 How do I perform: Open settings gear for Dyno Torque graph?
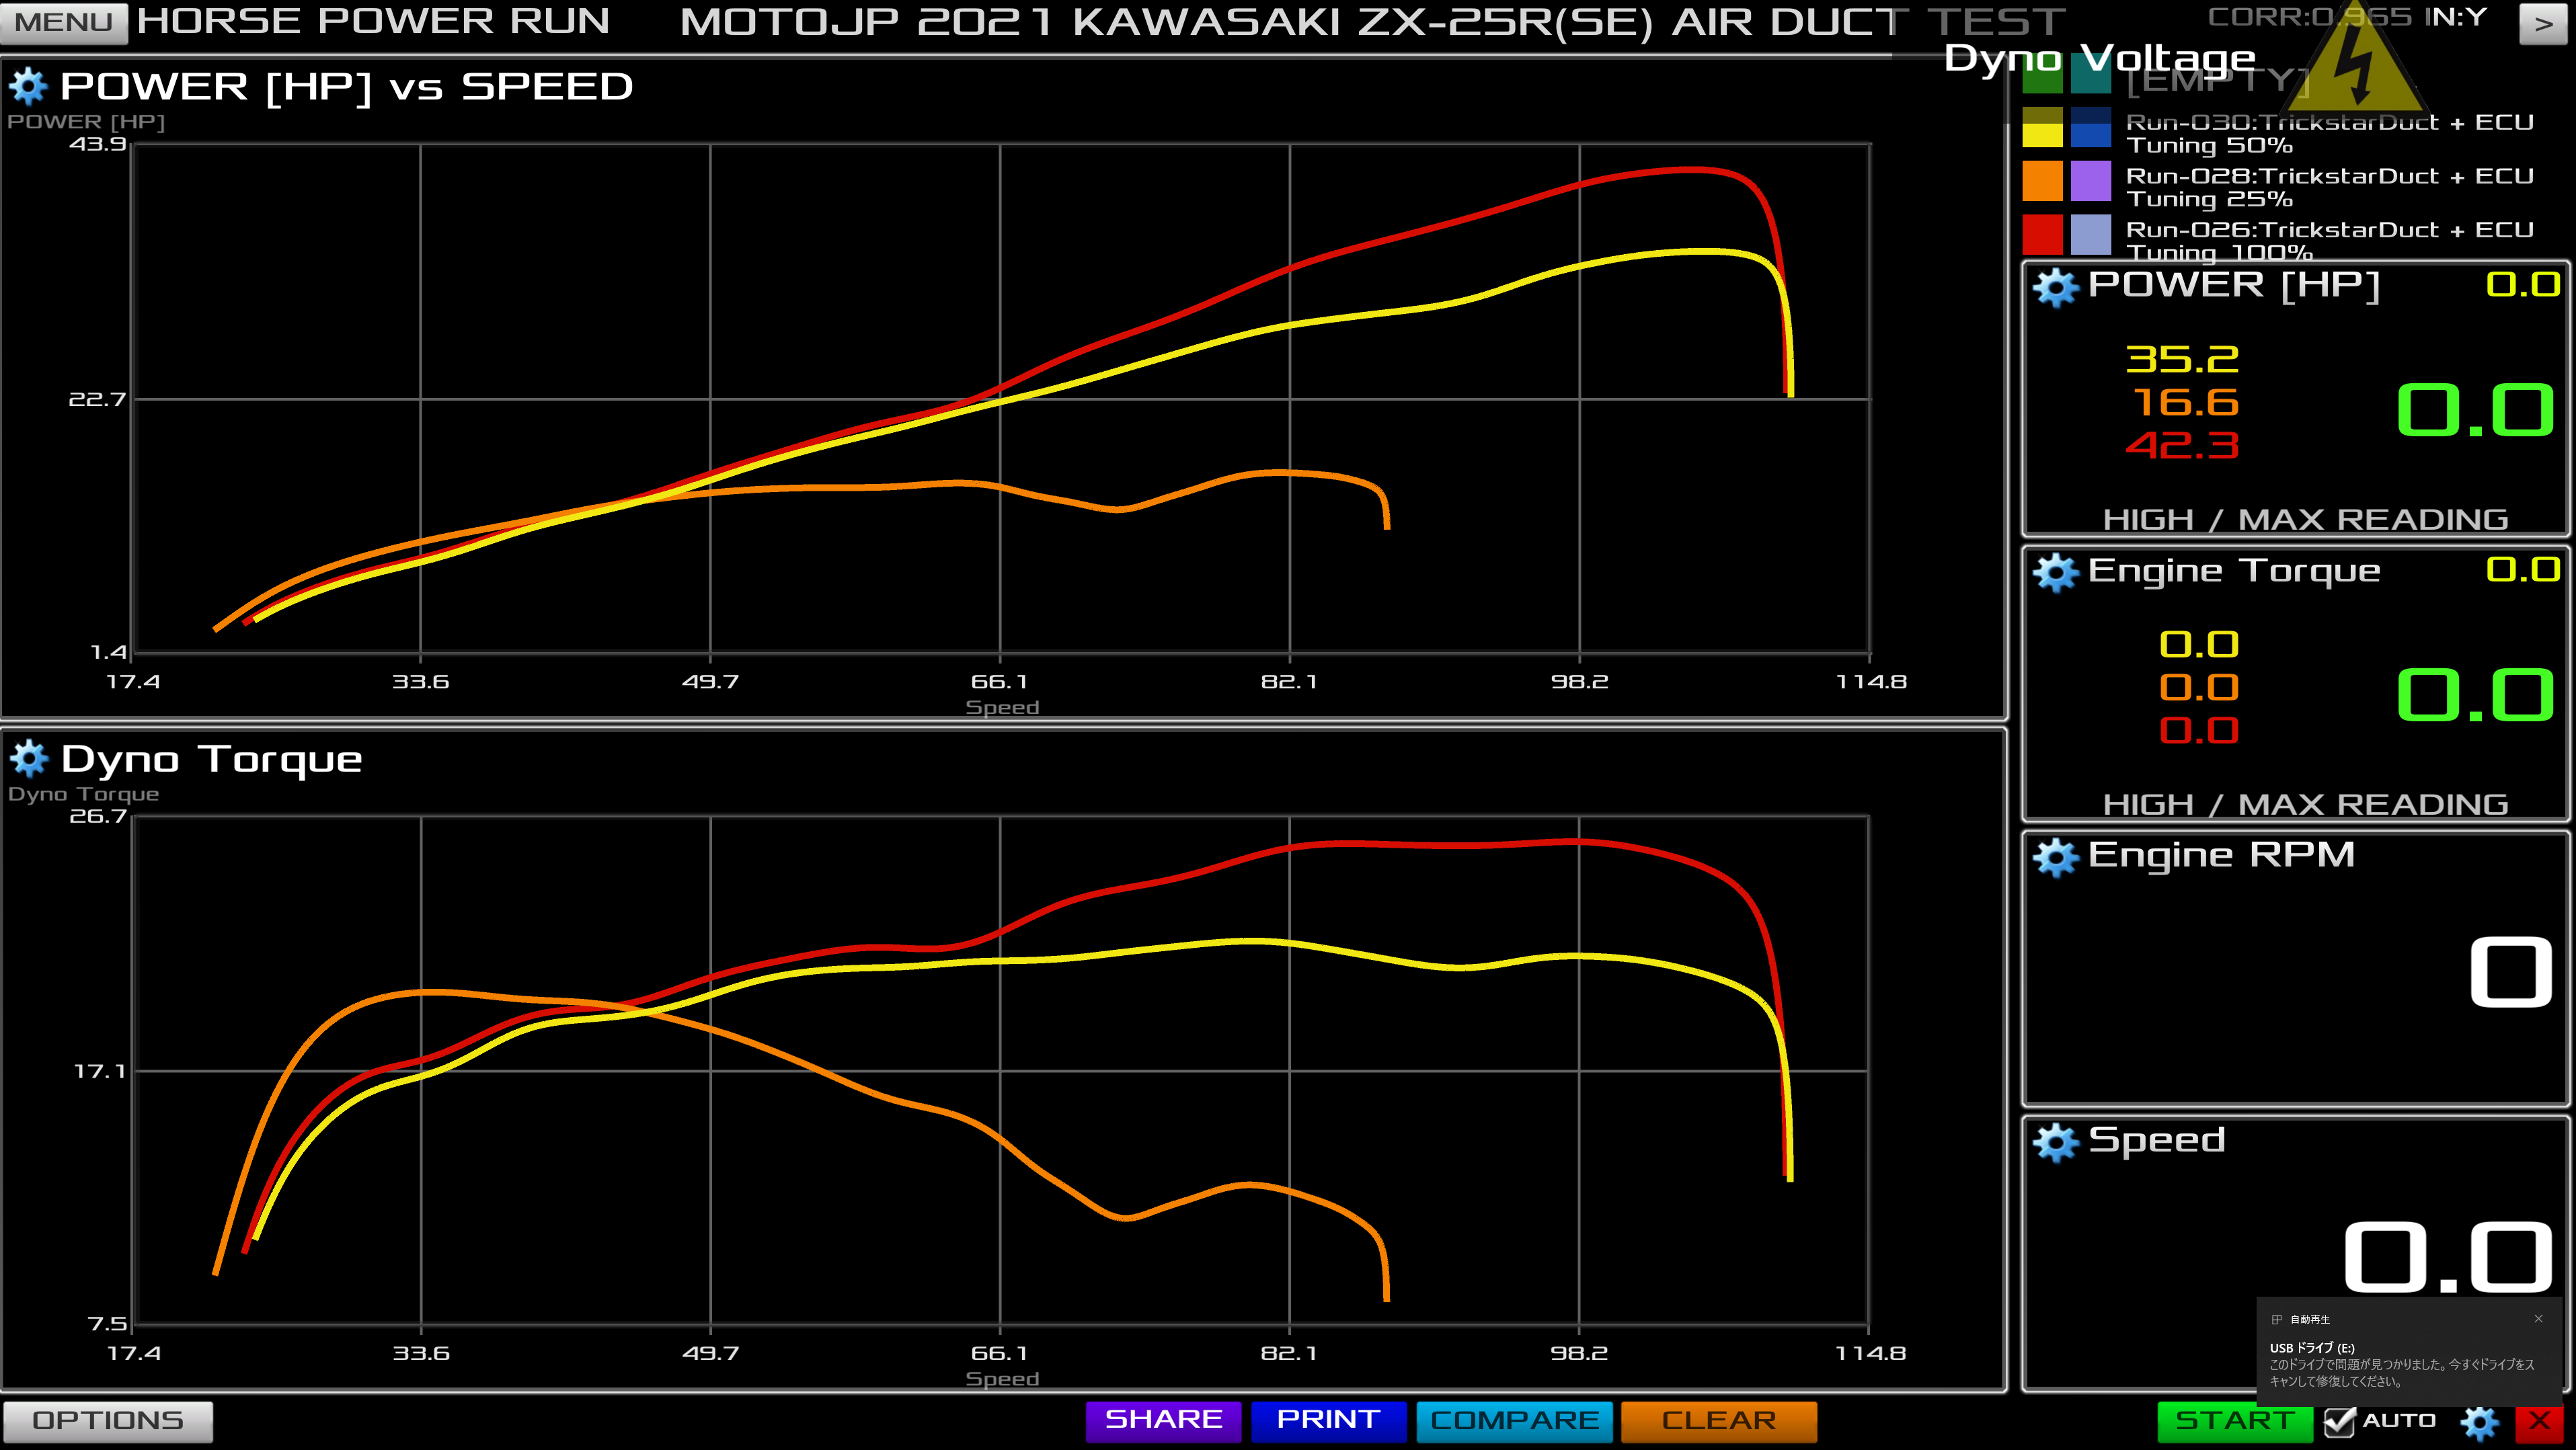point(29,759)
